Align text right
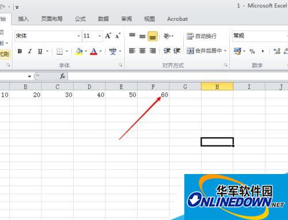 153,51
